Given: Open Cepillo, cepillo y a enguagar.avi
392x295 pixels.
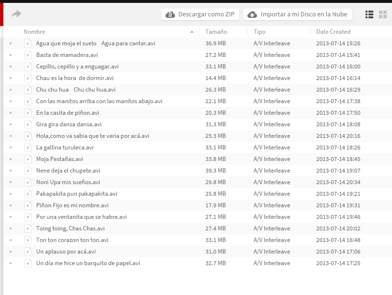Looking at the screenshot, I should pyautogui.click(x=77, y=67).
